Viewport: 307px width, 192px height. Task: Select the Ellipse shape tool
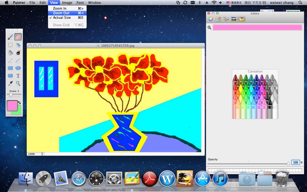[x=18, y=68]
